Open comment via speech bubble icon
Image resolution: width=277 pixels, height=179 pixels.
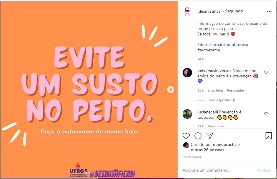tap(198, 136)
